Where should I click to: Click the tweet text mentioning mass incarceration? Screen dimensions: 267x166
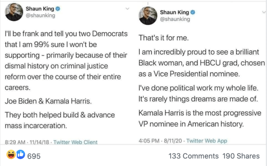[58, 120]
